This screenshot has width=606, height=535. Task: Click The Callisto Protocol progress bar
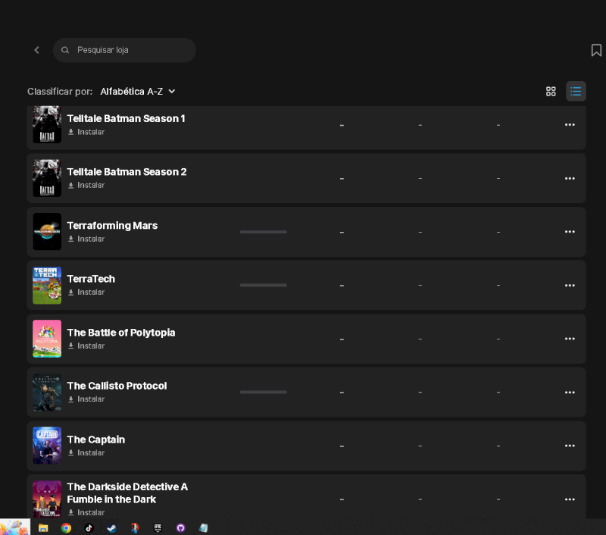coord(263,392)
